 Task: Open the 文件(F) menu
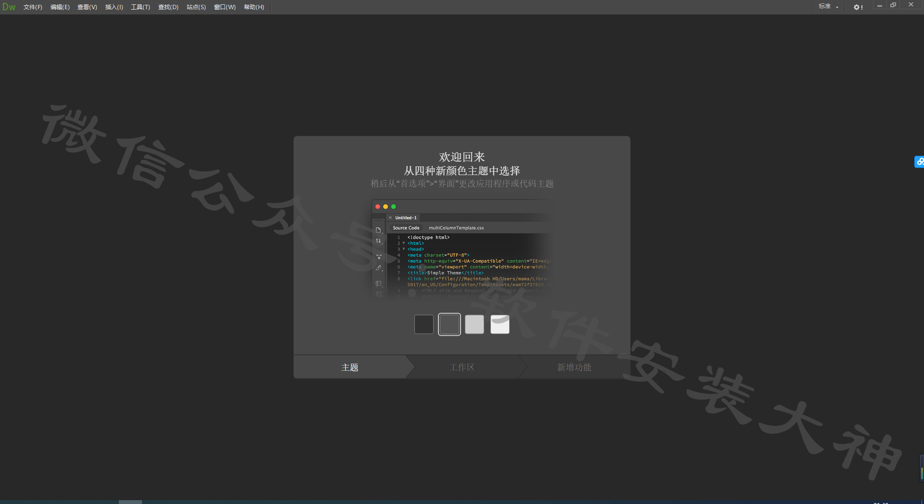[33, 7]
